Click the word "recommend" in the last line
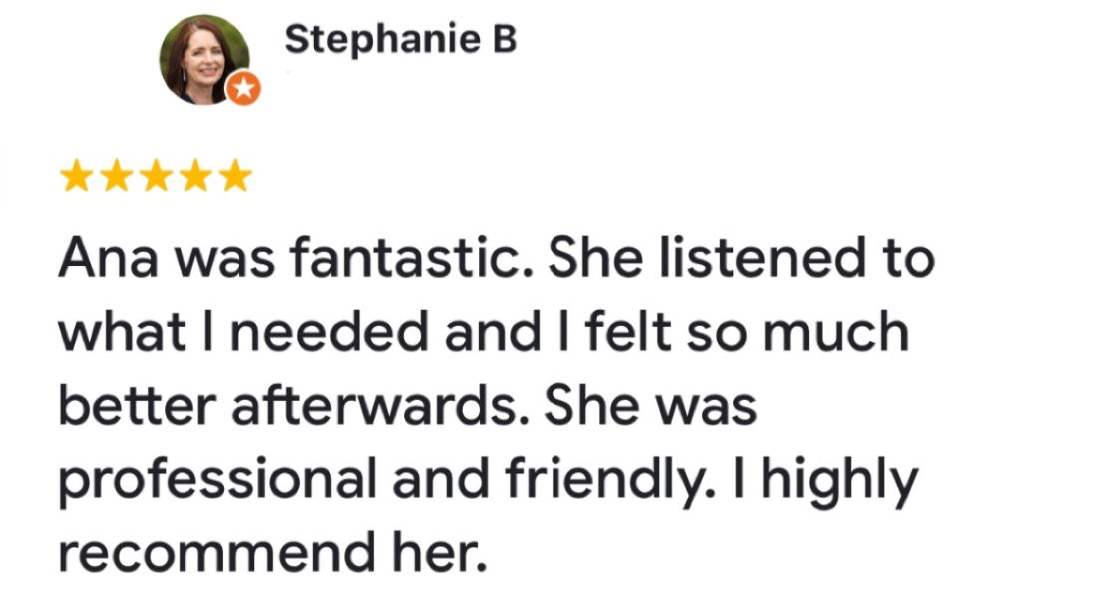The image size is (1107, 607). [x=216, y=555]
